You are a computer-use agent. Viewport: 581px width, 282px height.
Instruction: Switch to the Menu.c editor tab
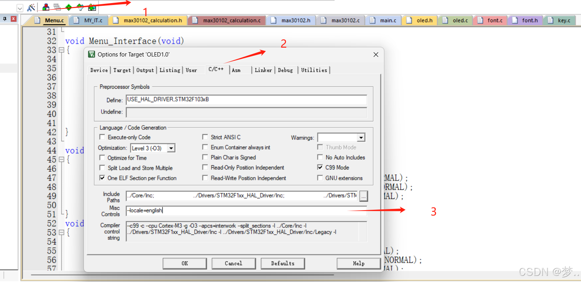49,20
